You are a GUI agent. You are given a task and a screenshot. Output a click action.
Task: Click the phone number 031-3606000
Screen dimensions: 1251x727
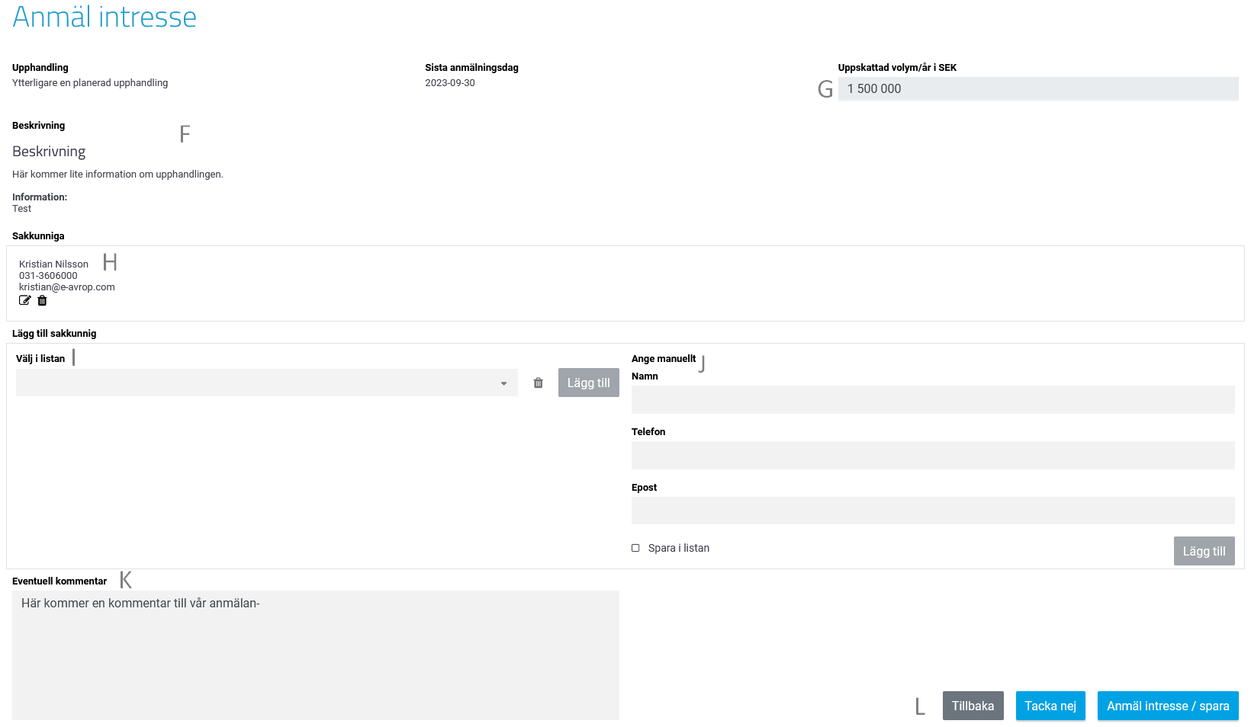[48, 276]
